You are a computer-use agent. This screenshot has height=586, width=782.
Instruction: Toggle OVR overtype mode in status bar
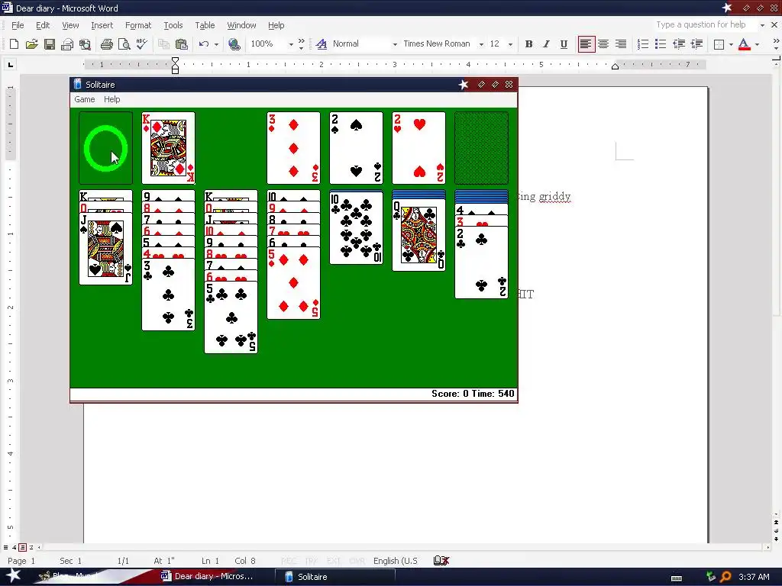click(357, 561)
